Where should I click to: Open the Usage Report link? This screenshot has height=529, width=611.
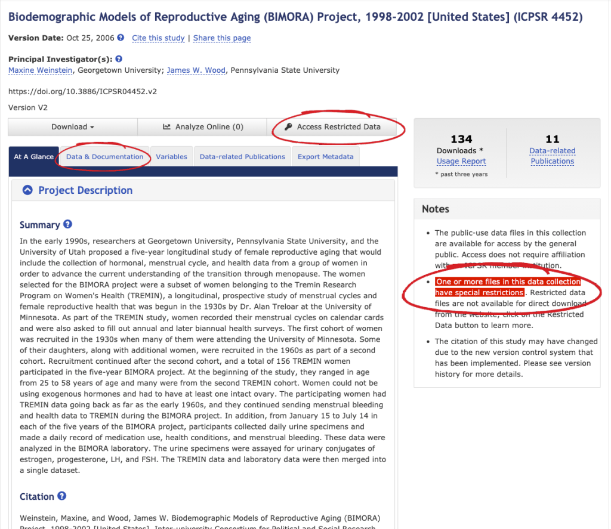(x=461, y=161)
